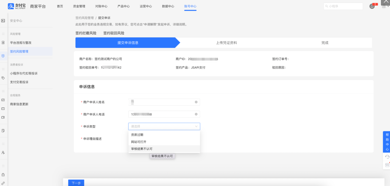
Task: Click the 驳回原因 label
Action: (x=279, y=67)
